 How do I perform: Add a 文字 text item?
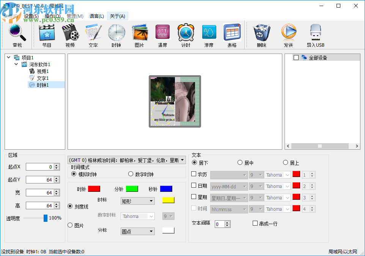[93, 34]
